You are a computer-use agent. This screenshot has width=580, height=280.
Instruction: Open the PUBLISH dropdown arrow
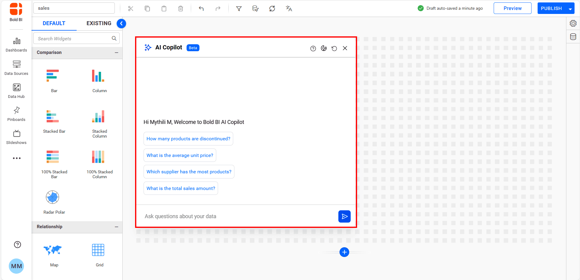pyautogui.click(x=571, y=8)
